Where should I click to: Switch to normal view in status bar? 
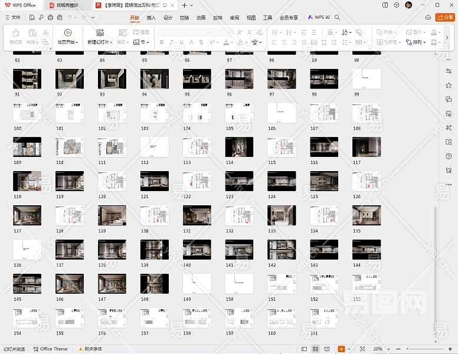[x=303, y=349]
